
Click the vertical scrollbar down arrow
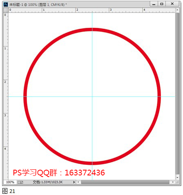pyautogui.click(x=177, y=177)
